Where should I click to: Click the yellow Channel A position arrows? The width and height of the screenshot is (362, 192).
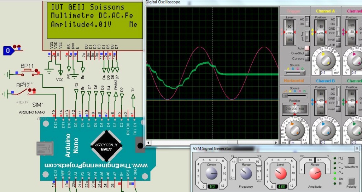(313, 32)
